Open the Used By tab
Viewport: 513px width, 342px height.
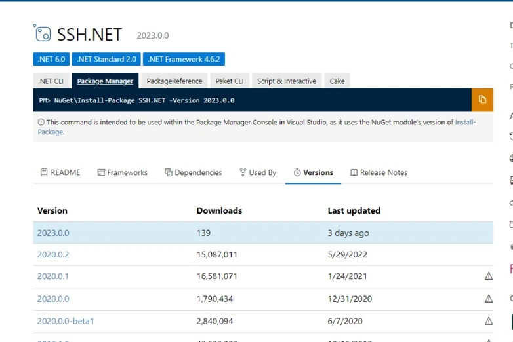pyautogui.click(x=257, y=172)
